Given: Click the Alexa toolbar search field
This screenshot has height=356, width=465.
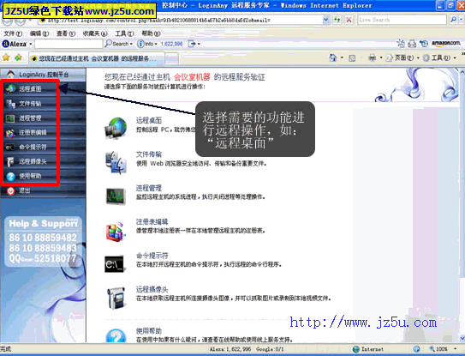Looking at the screenshot, I should click(x=69, y=44).
